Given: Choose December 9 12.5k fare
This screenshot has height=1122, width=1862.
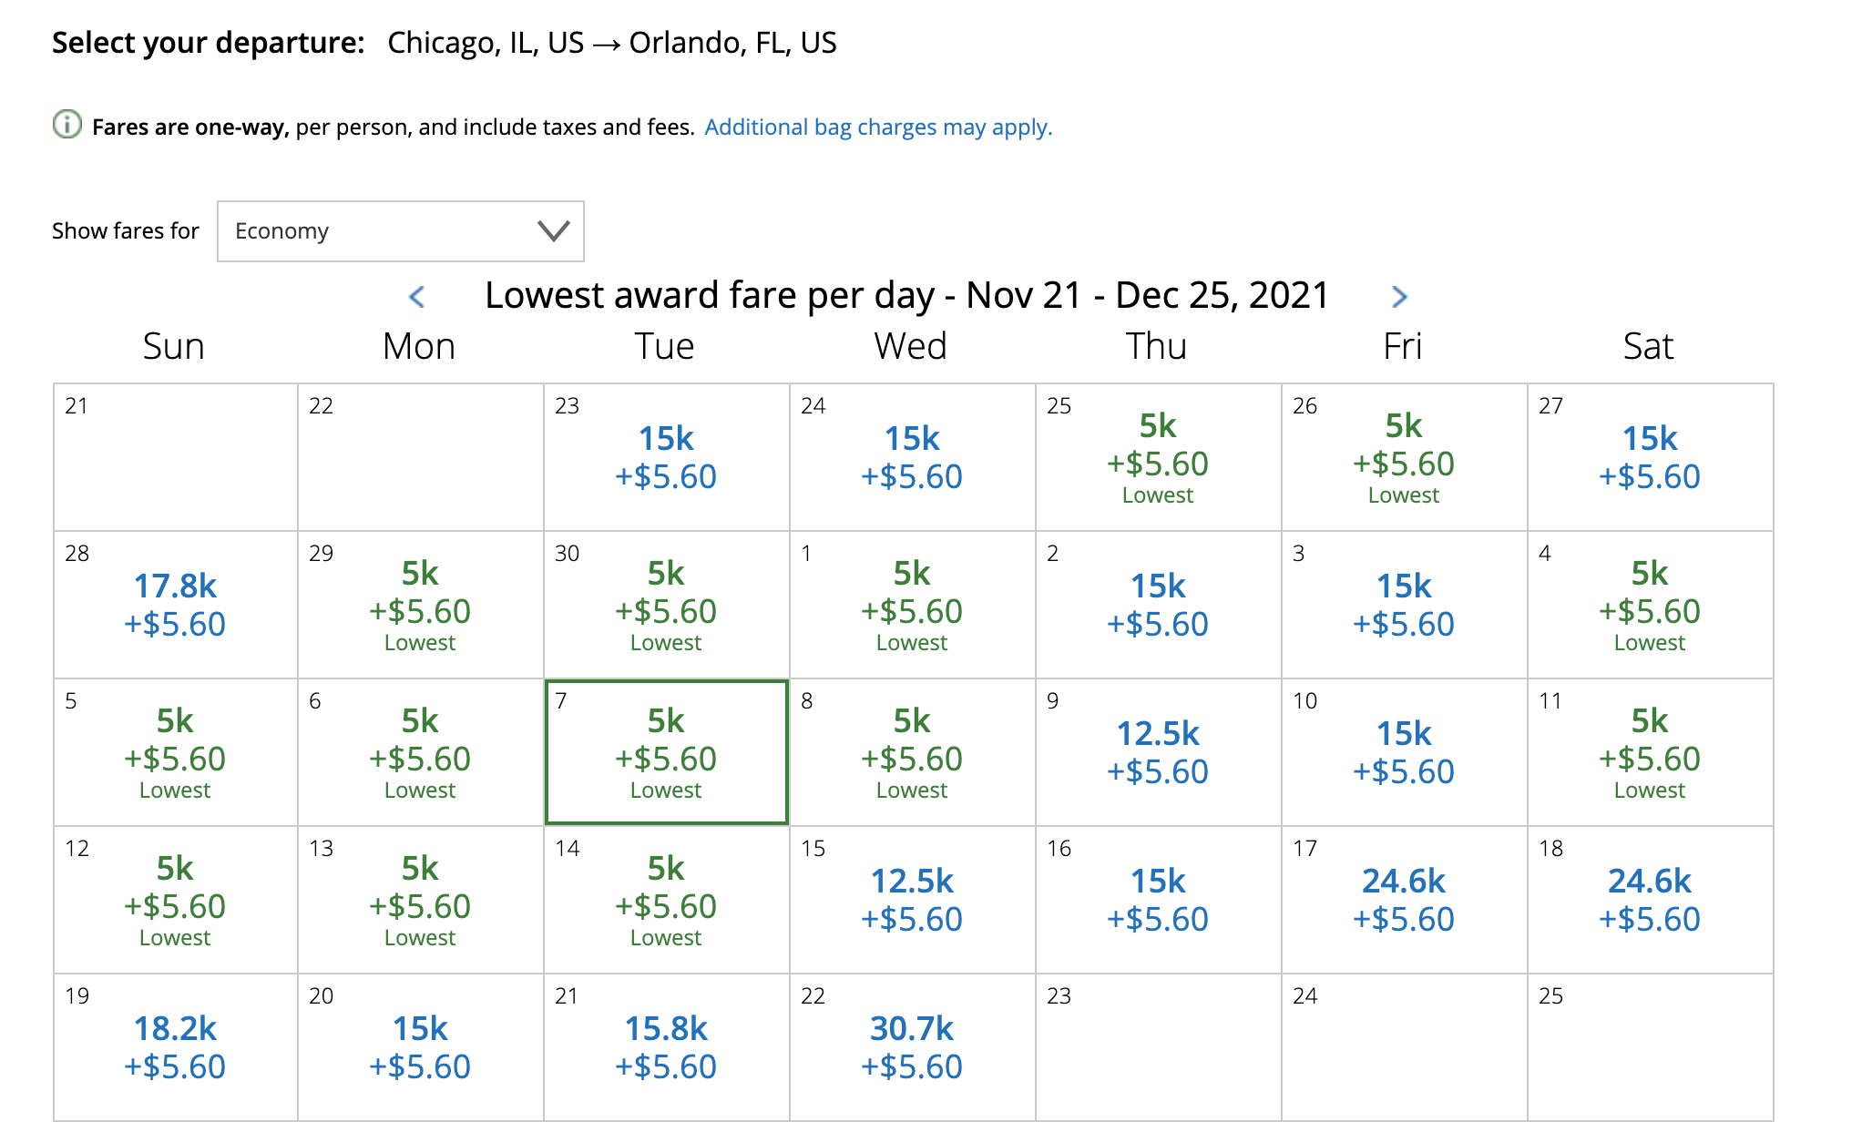Looking at the screenshot, I should pos(1159,752).
